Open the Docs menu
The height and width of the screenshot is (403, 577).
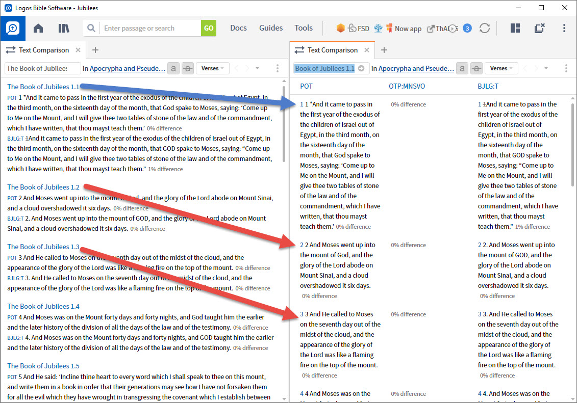pos(238,28)
